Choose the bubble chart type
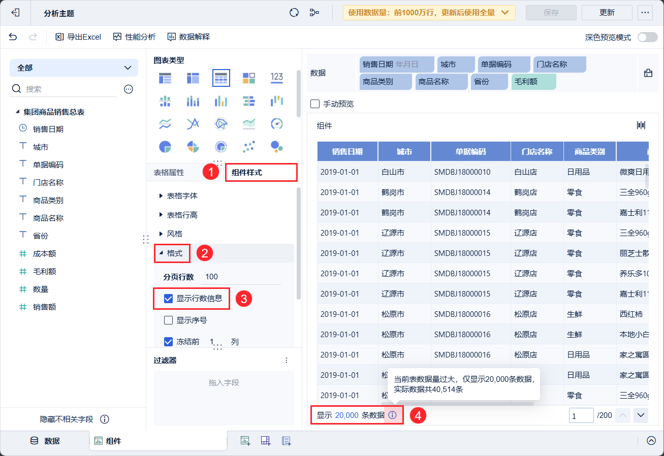 [277, 147]
